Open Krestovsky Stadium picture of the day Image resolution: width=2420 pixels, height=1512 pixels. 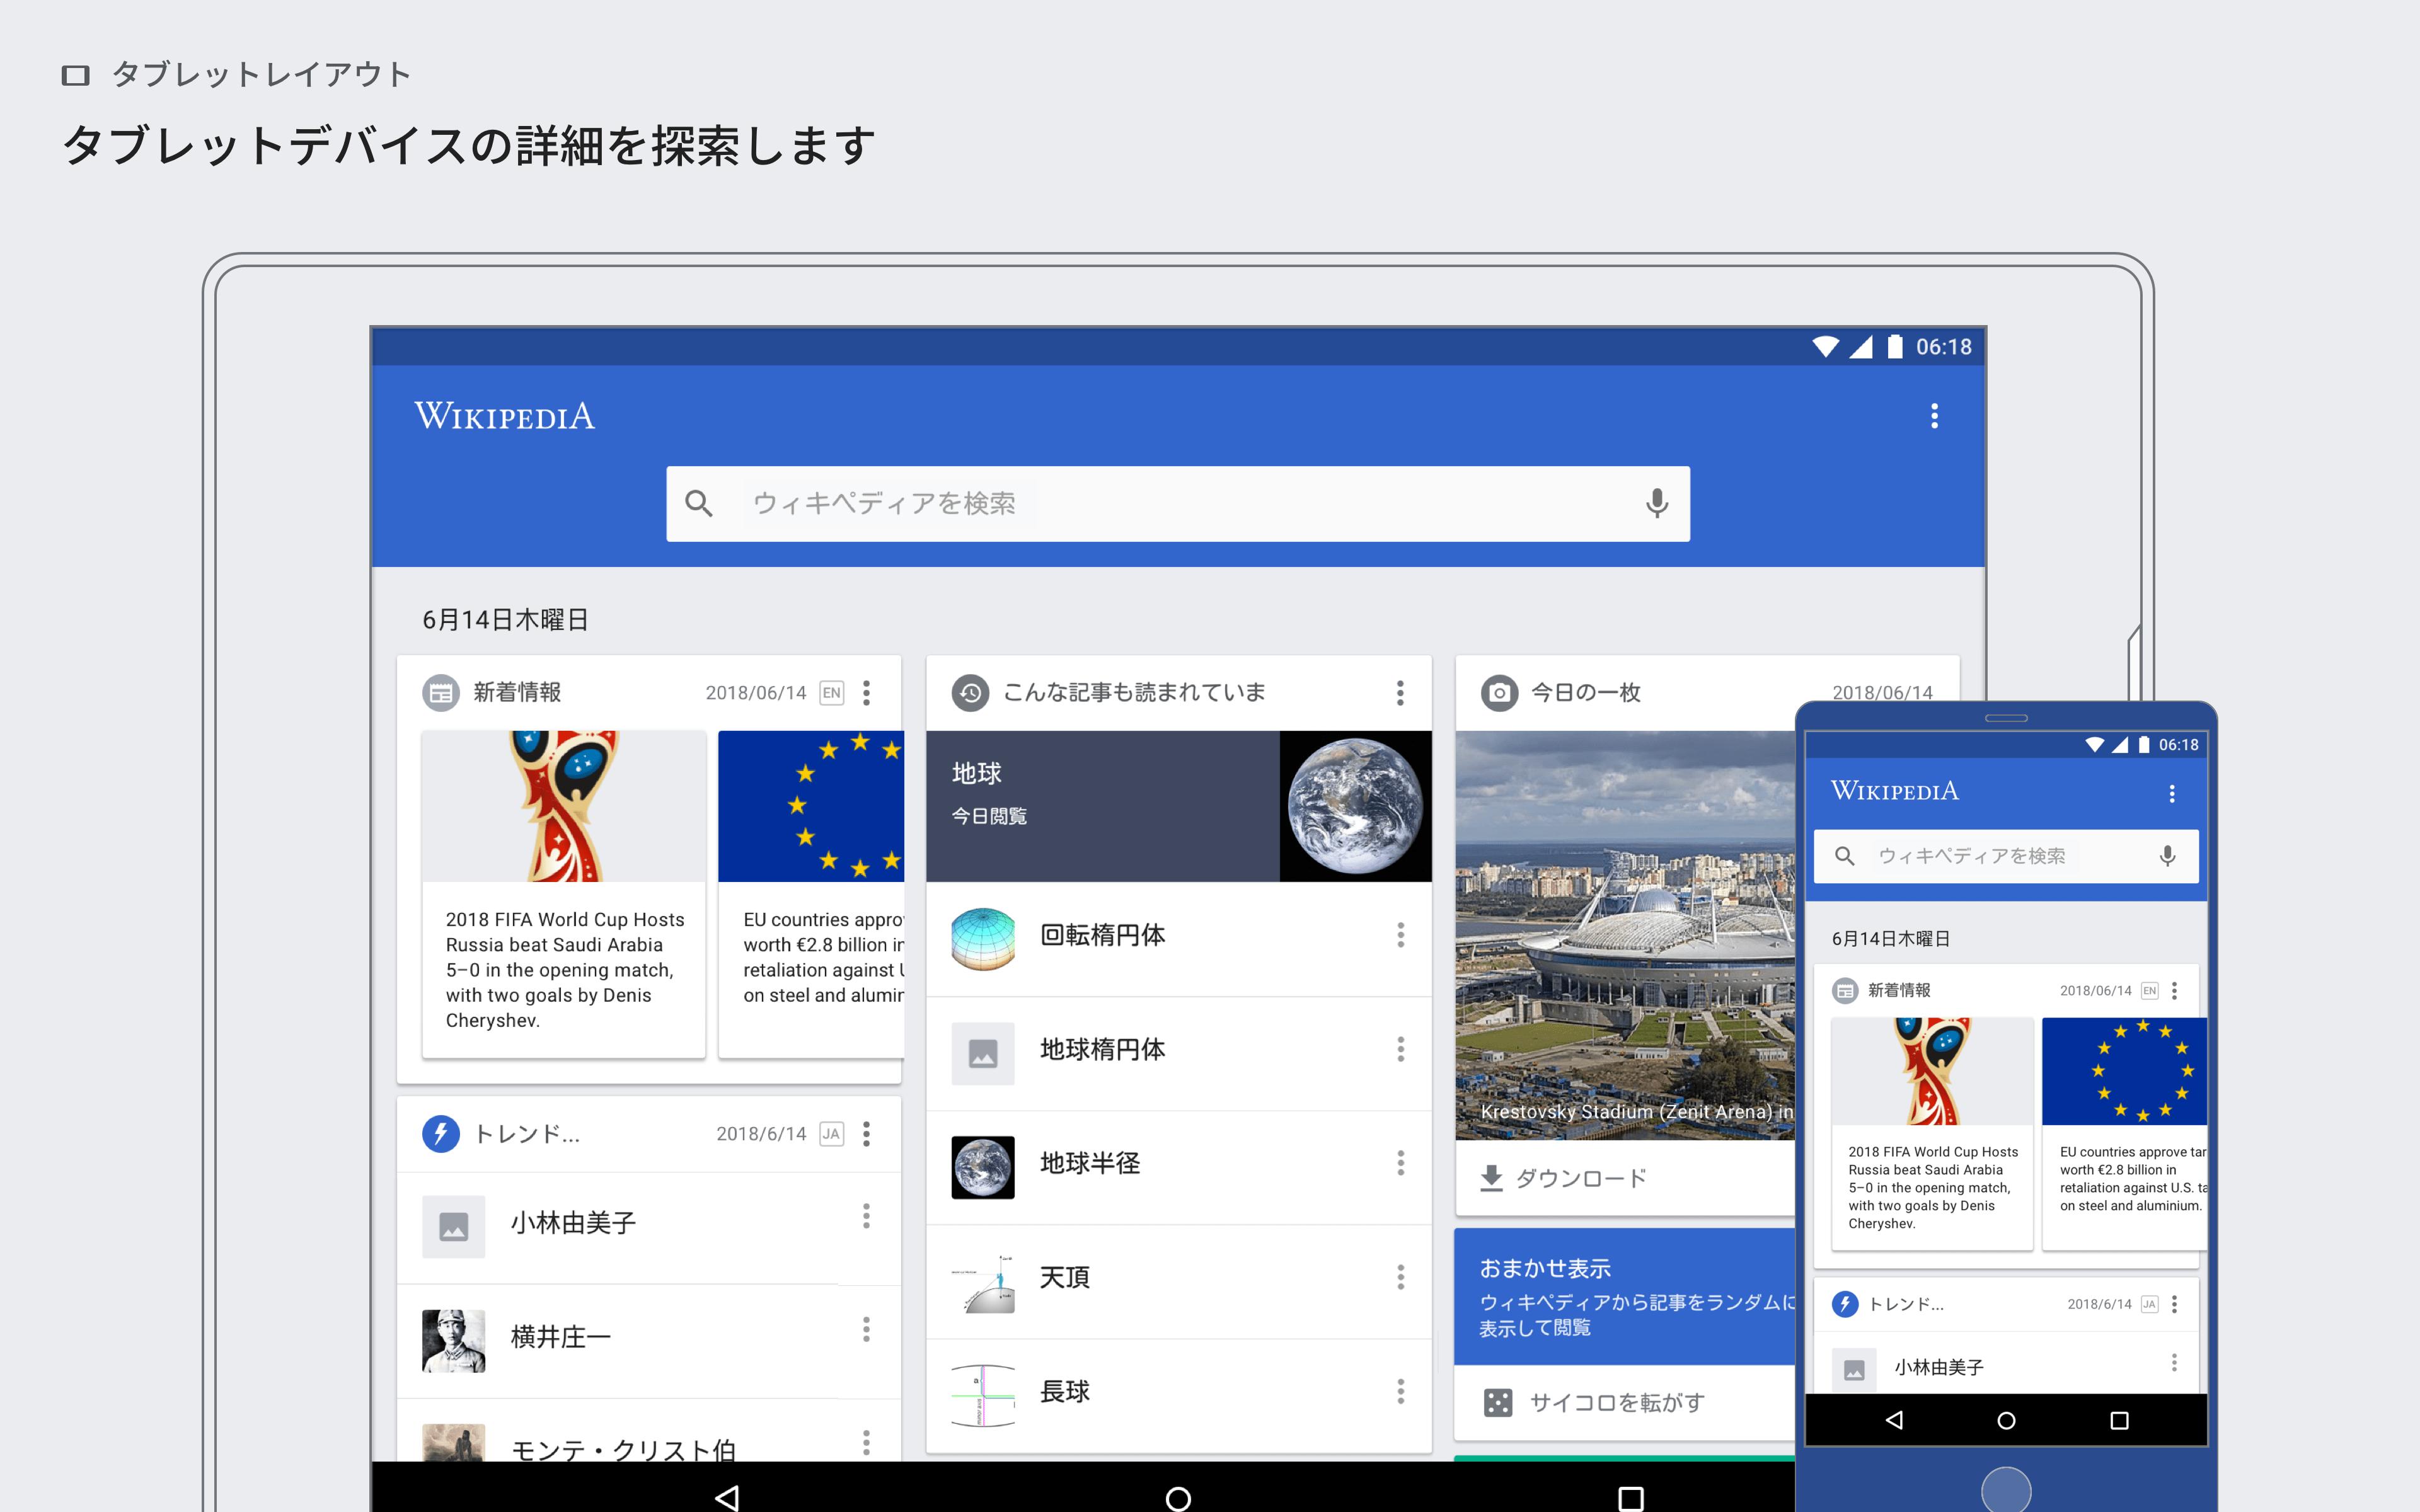tap(1626, 935)
